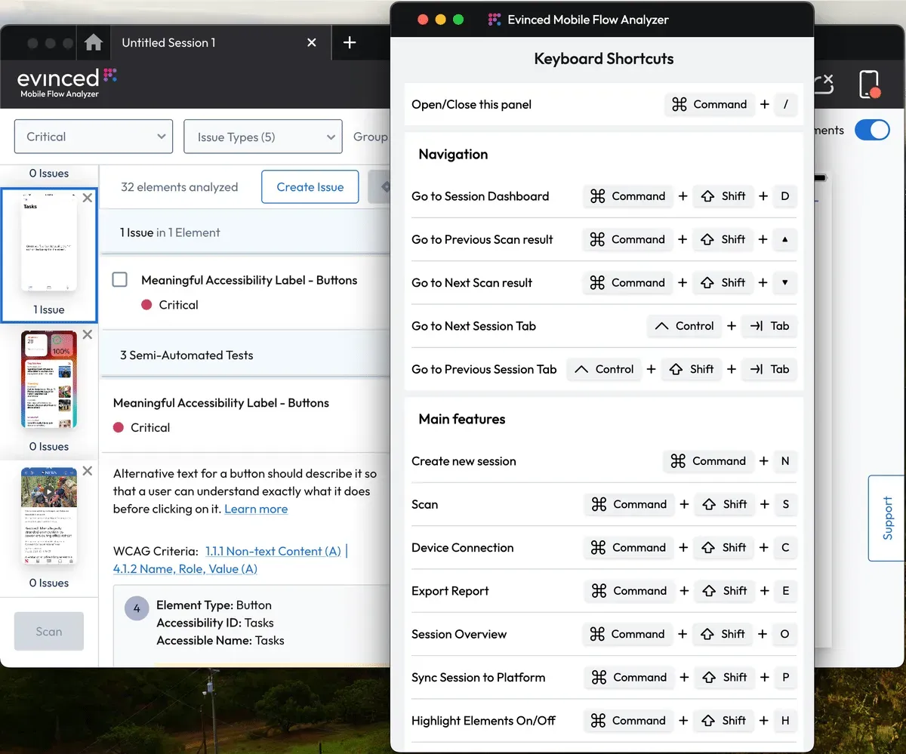This screenshot has height=754, width=906.
Task: Click the Create Issue button
Action: (310, 186)
